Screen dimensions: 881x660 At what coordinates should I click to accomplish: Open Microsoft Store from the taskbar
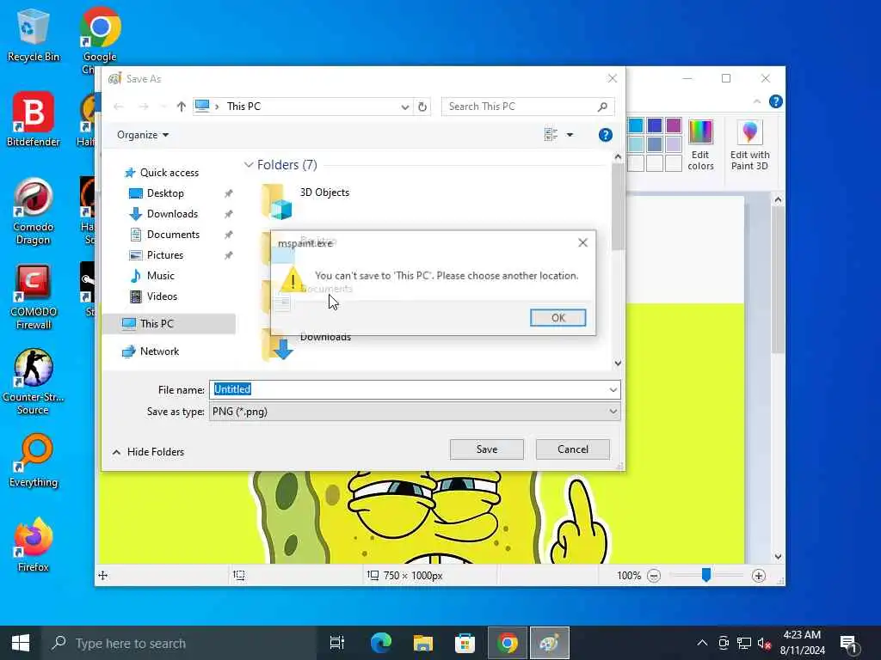pos(465,643)
